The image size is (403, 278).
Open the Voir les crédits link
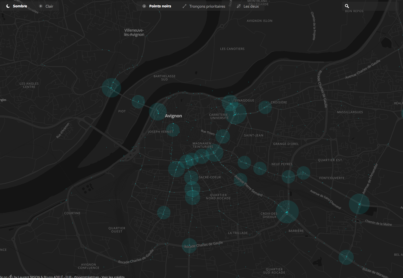pyautogui.click(x=113, y=277)
